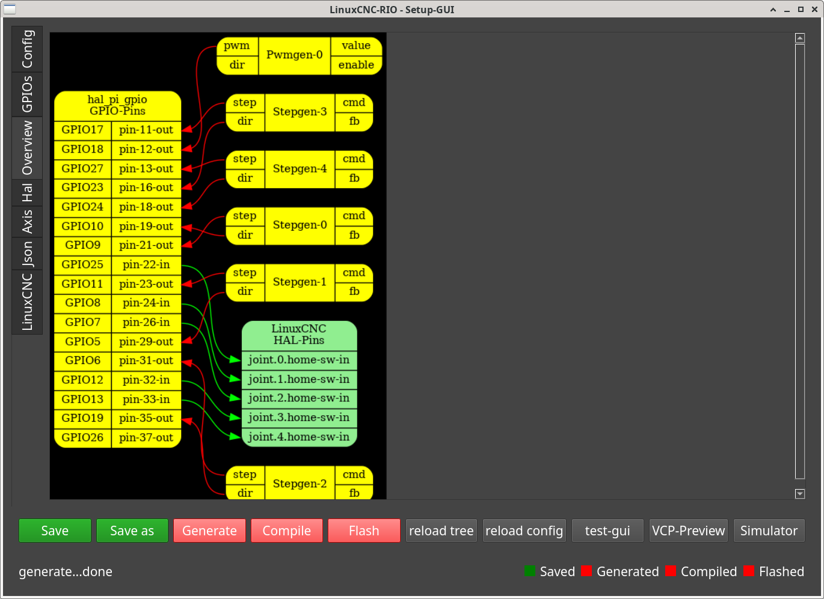Click the LinuxCNC HAL-Pins header
Viewport: 824px width, 599px height.
click(299, 335)
